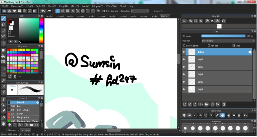Open snap settings gear in toolbar
The height and width of the screenshot is (137, 257).
pos(98,11)
